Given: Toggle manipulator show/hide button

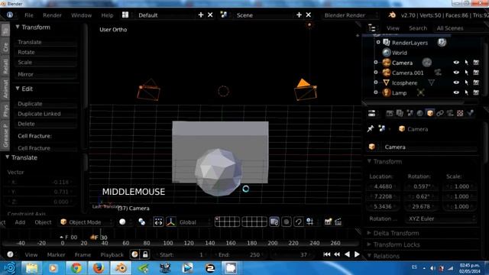Looking at the screenshot, I should click(x=158, y=222).
